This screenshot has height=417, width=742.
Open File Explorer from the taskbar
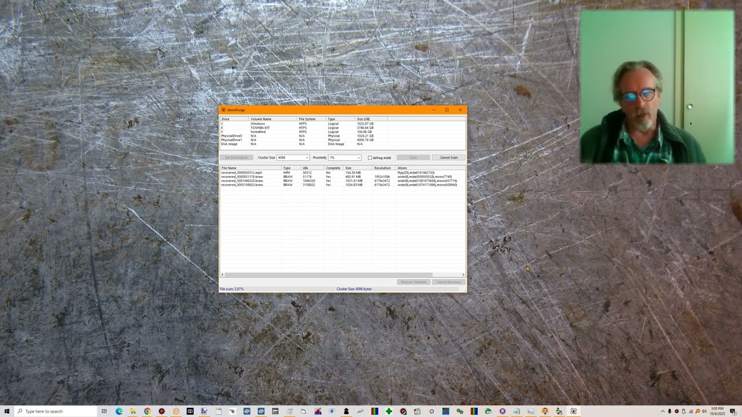pyautogui.click(x=133, y=411)
